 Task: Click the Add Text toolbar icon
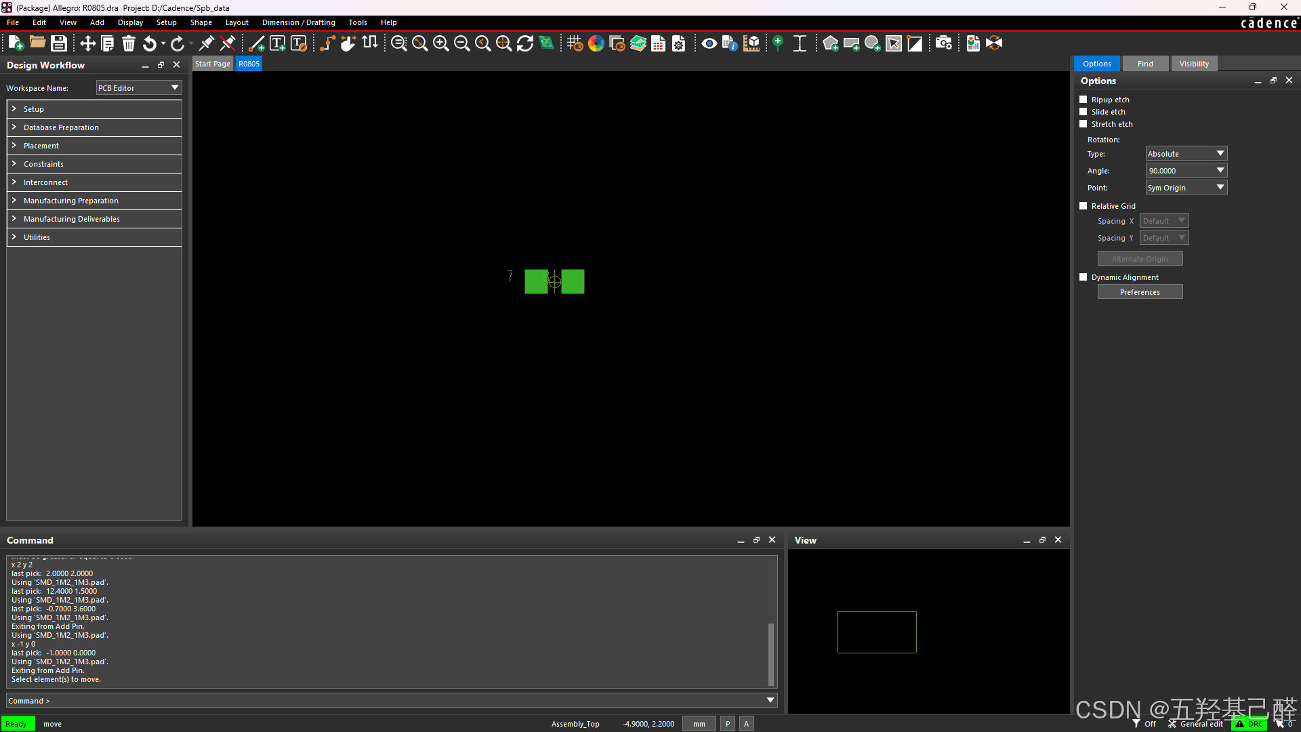tap(277, 43)
